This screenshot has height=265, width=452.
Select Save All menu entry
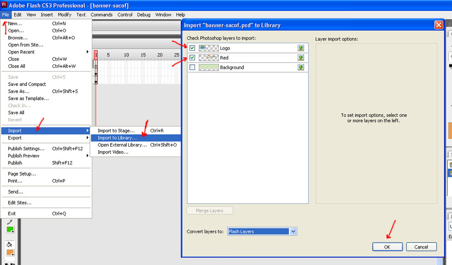[46, 112]
